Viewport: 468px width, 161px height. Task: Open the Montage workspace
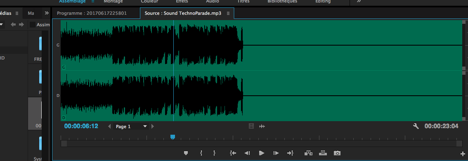113,1
